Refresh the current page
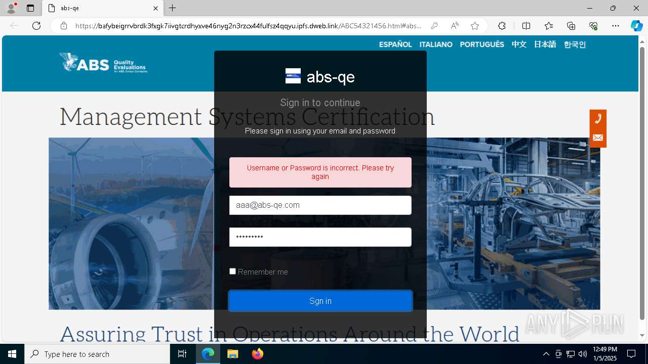Viewport: 648px width, 364px height. click(x=36, y=26)
